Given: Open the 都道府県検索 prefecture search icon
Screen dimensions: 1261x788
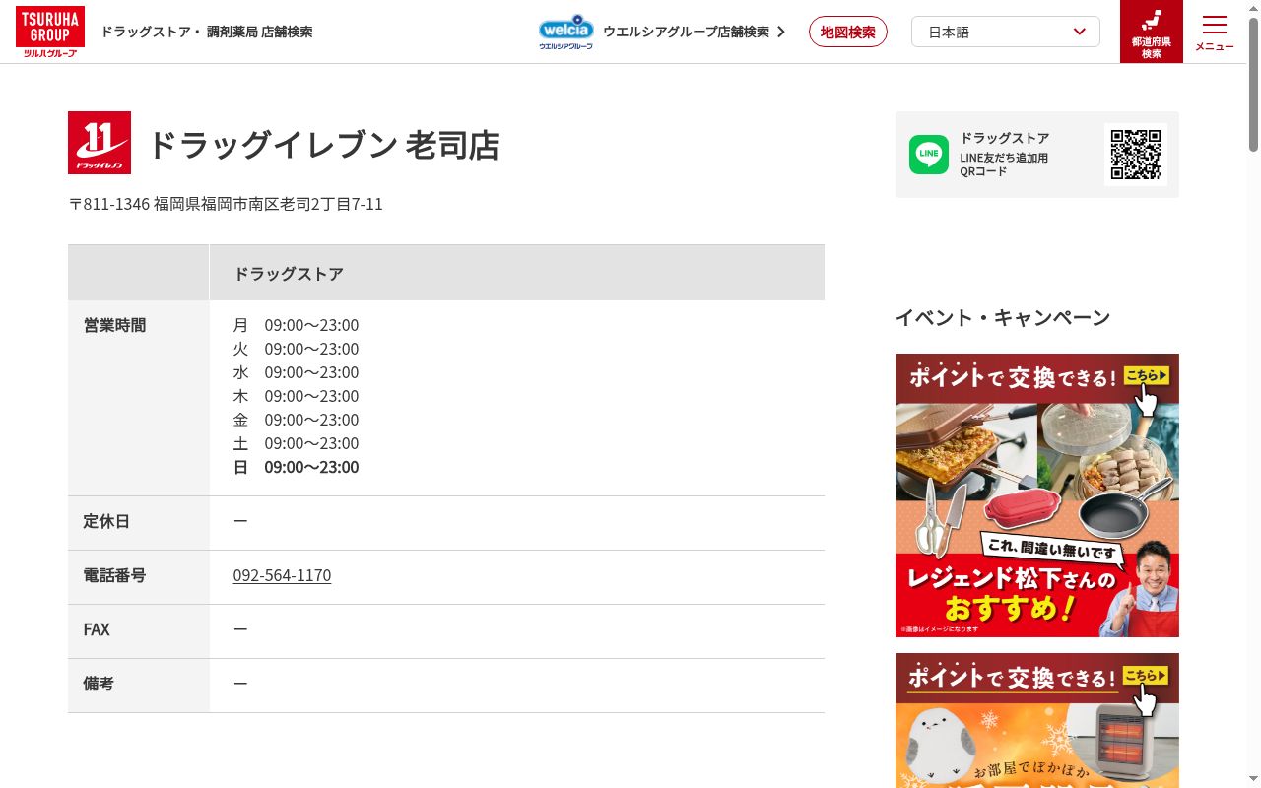Looking at the screenshot, I should tap(1152, 32).
